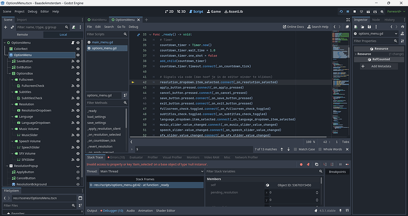Create a new resource in Inspector

click(x=356, y=27)
